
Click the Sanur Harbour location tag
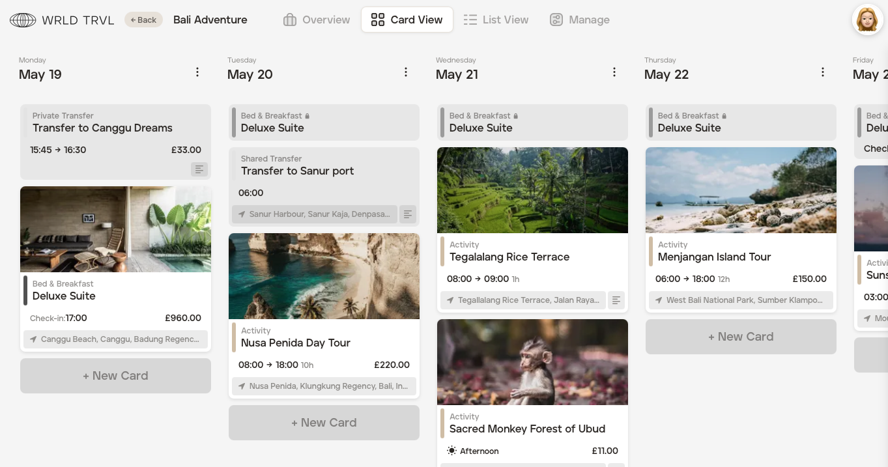click(314, 214)
